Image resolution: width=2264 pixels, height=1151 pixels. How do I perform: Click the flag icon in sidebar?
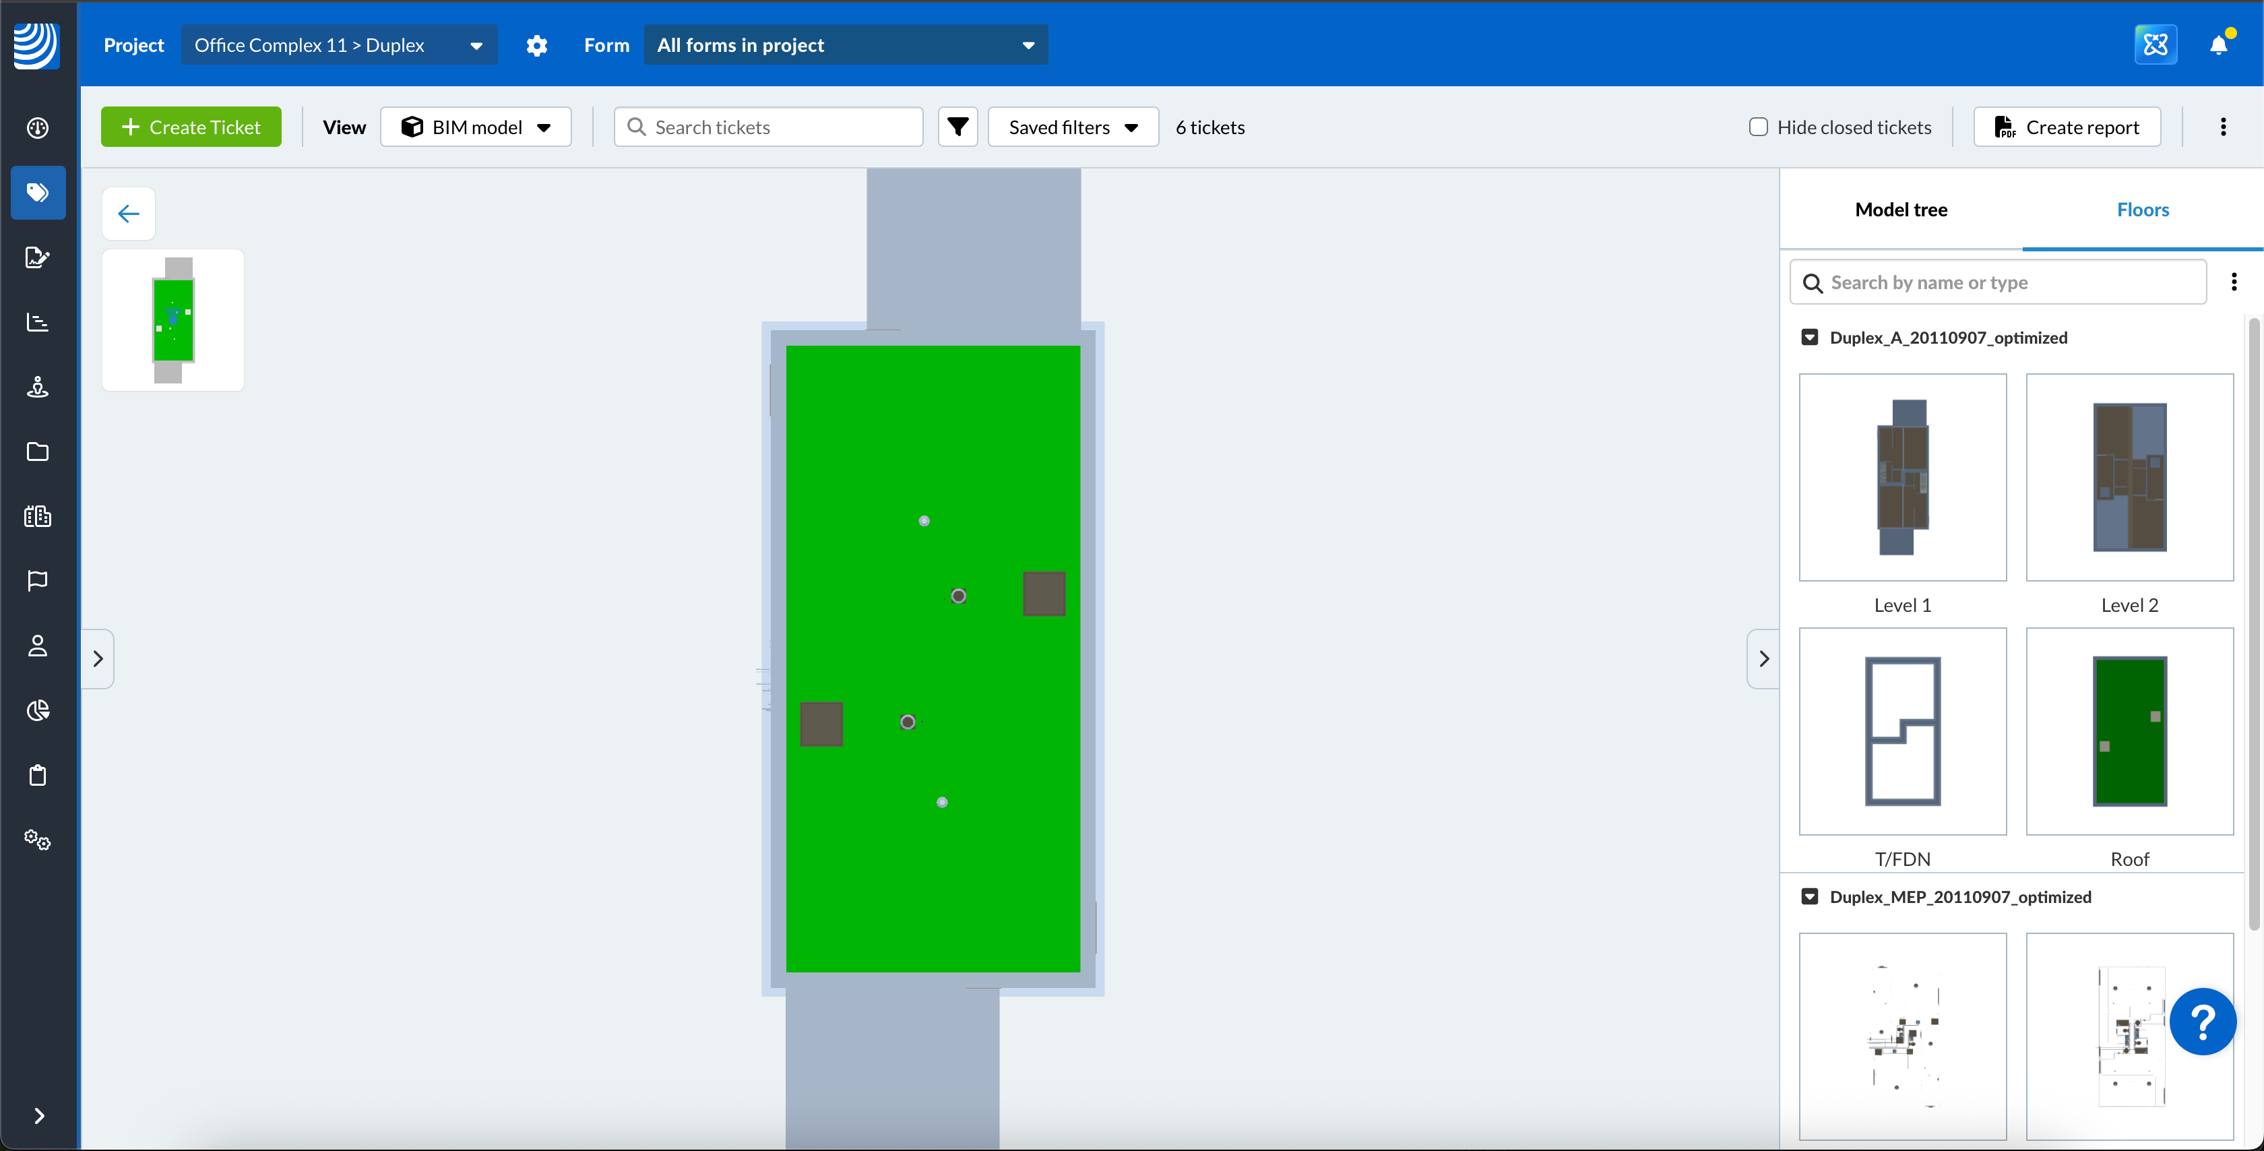click(37, 580)
